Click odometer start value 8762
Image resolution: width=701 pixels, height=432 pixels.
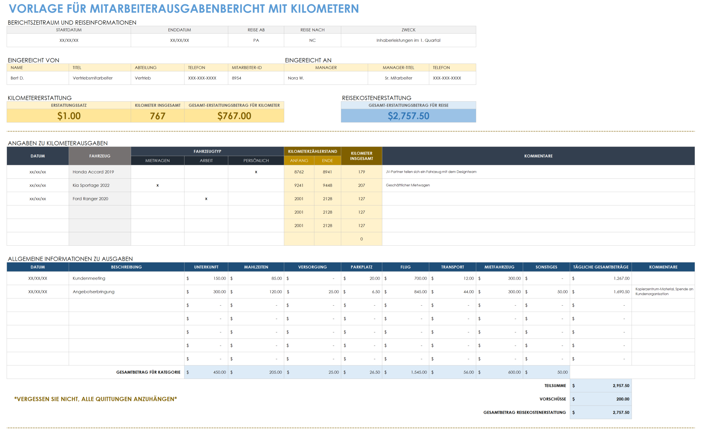[x=299, y=172]
